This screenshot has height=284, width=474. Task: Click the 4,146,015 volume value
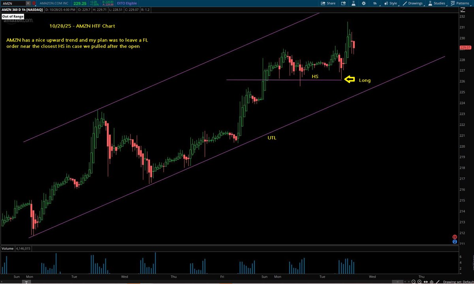[23, 249]
